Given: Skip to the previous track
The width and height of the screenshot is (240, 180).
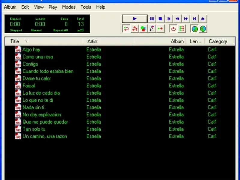Looking at the screenshot, I should [x=169, y=19].
